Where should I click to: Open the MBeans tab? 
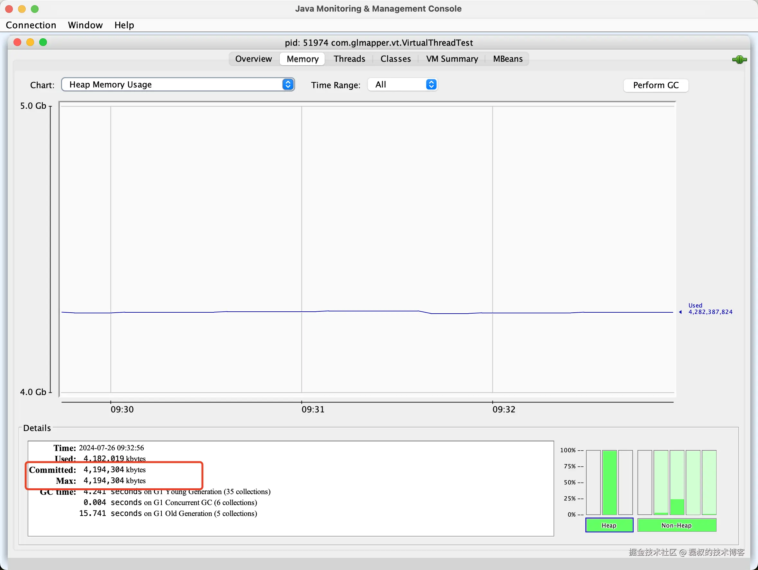(508, 59)
